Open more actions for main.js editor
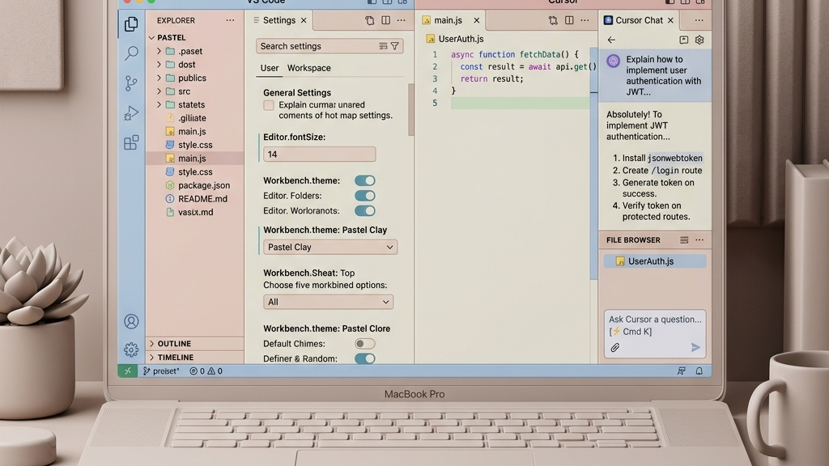The height and width of the screenshot is (466, 829). pyautogui.click(x=585, y=20)
